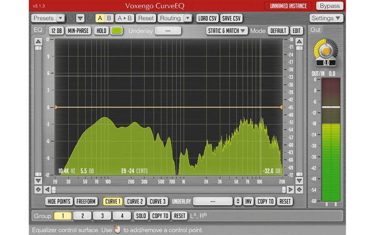Click the spectrum mode Edit button
The width and height of the screenshot is (385, 235).
click(x=296, y=31)
